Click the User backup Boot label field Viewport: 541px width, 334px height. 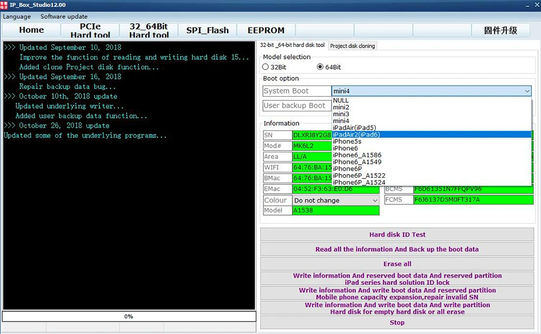(297, 105)
